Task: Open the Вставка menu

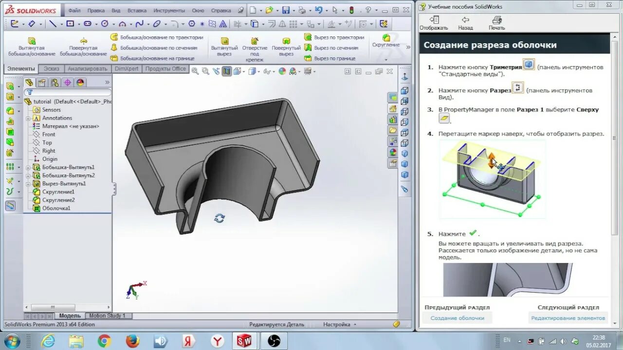Action: (x=137, y=10)
